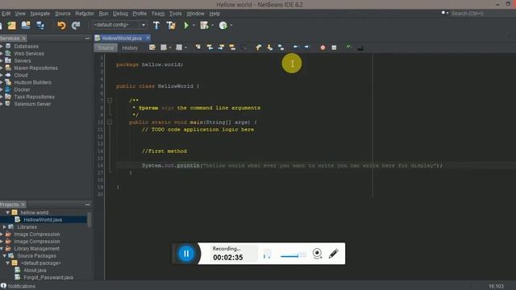Click the editor Last Edit icon
516x290 pixels.
[152, 48]
